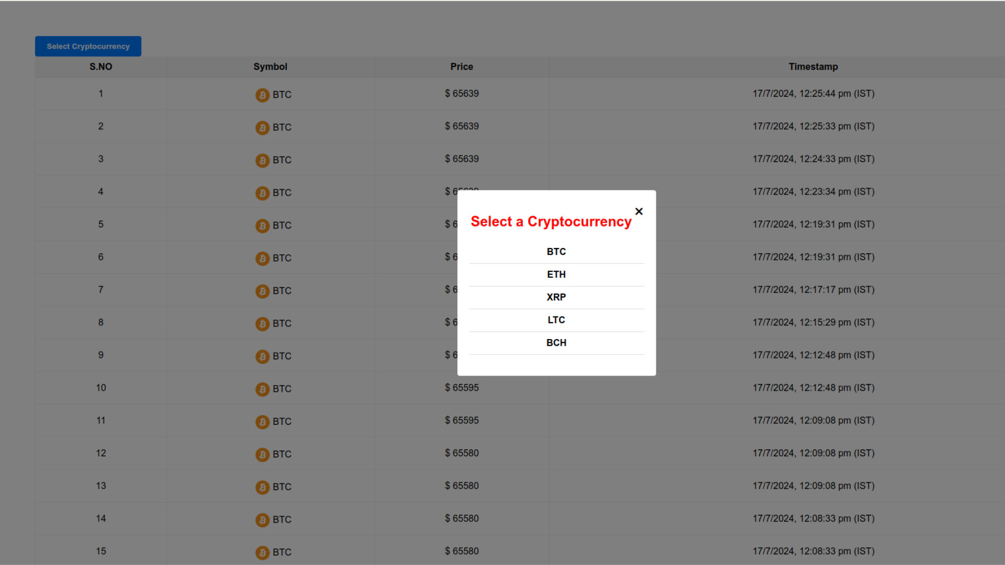Click the Bitcoin icon in row 5
The width and height of the screenshot is (1005, 565).
[x=262, y=226]
